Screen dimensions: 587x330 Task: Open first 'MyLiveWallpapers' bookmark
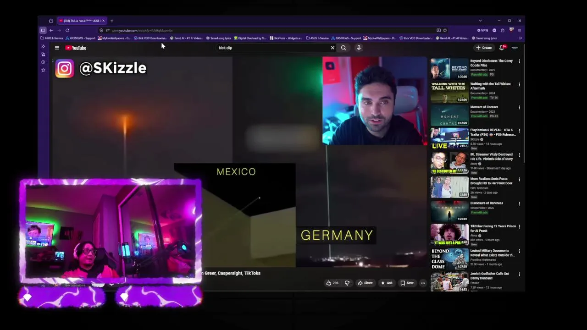coord(114,38)
